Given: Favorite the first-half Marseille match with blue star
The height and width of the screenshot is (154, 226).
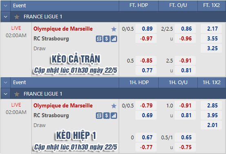Looking at the screenshot, I should (114, 106).
